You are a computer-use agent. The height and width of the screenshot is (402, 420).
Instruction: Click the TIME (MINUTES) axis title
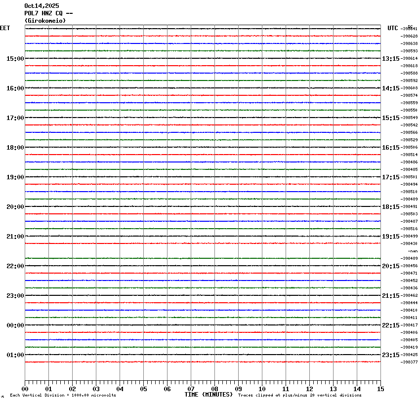click(x=209, y=395)
